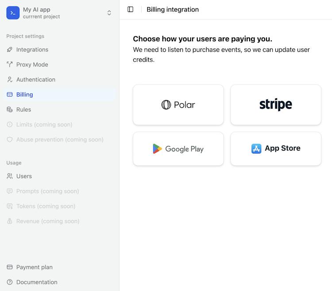Expand the project switcher chevrons
The width and height of the screenshot is (332, 291).
pos(109,13)
